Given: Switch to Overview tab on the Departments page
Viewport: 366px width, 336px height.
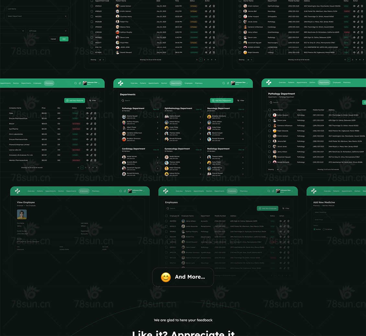Looking at the screenshot, I should pos(134,83).
